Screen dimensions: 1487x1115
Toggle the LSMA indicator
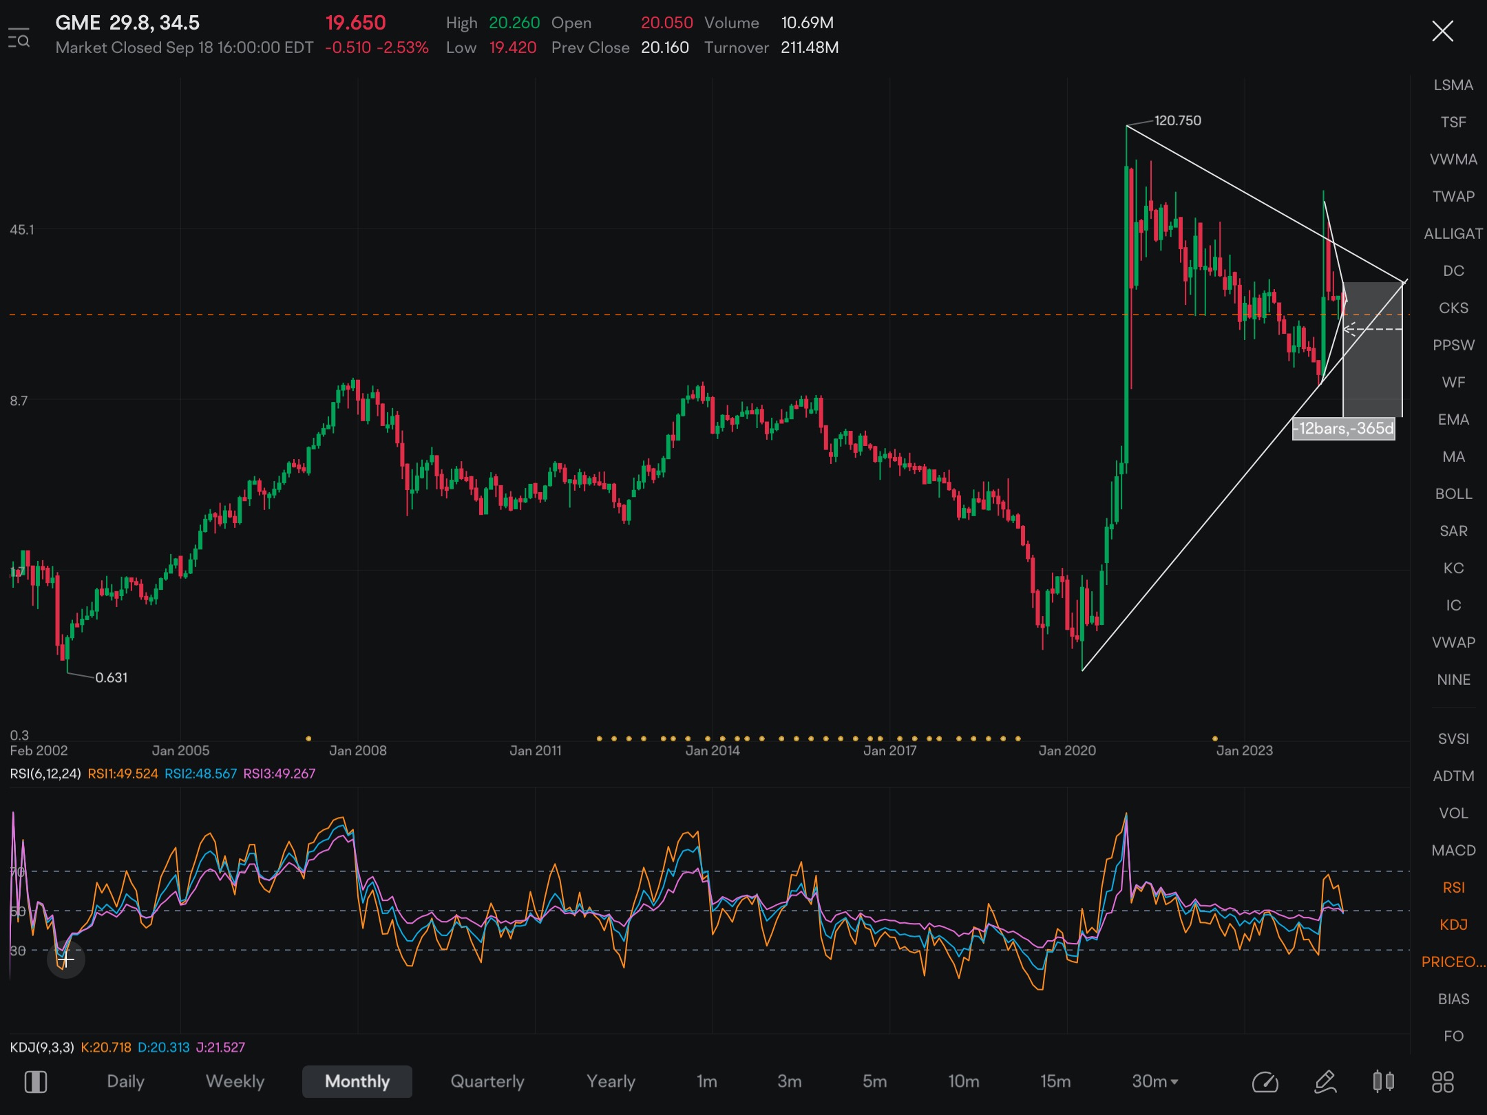1453,85
